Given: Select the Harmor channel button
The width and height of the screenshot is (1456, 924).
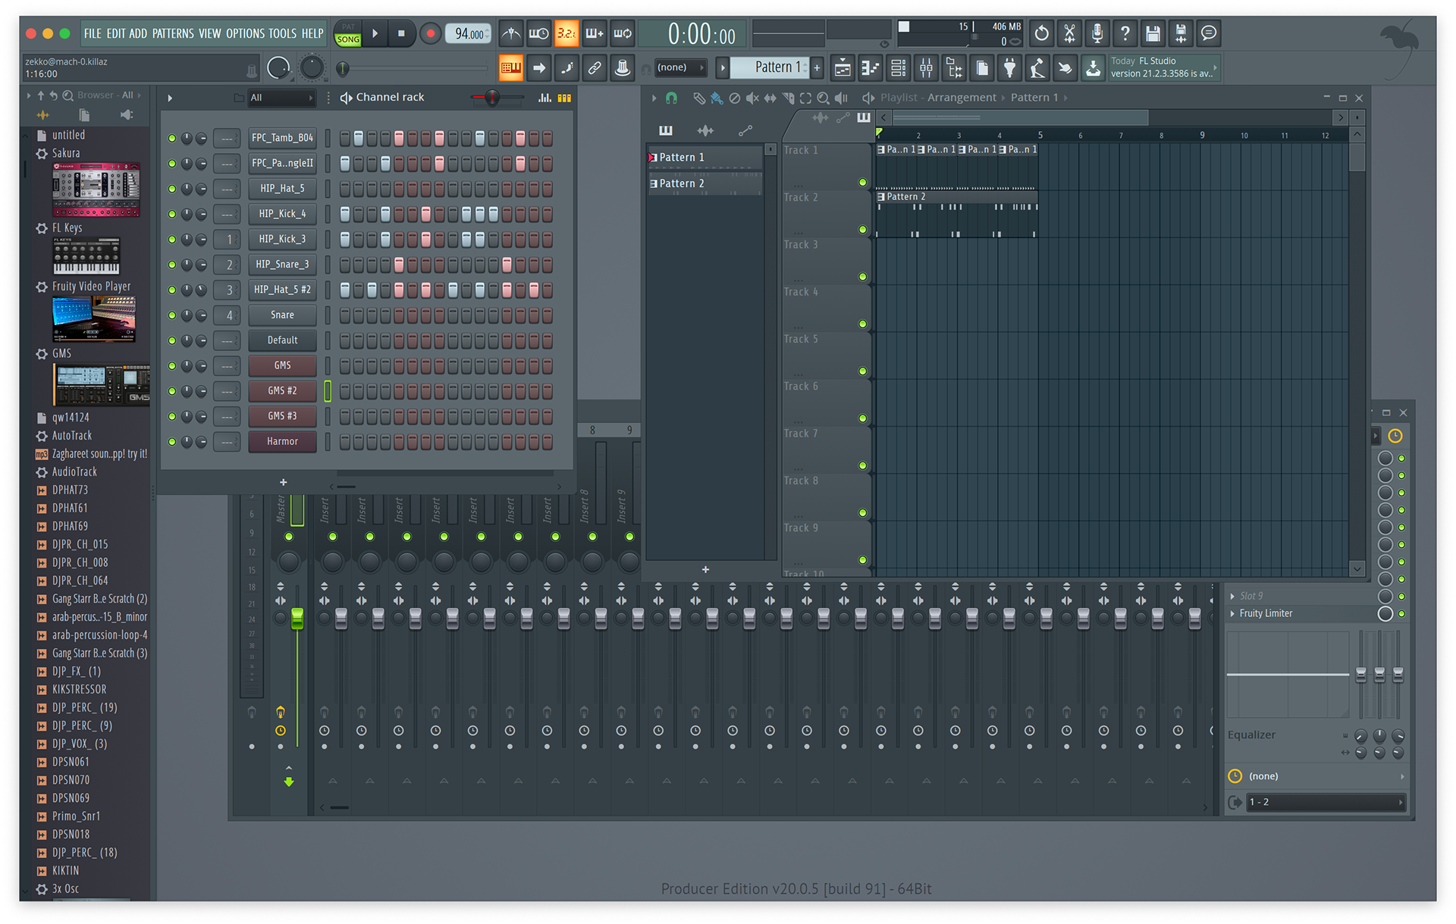Looking at the screenshot, I should [282, 441].
